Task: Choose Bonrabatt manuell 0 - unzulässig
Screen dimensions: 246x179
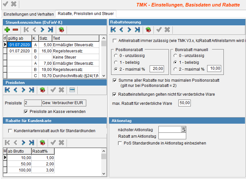Action: click(176, 56)
